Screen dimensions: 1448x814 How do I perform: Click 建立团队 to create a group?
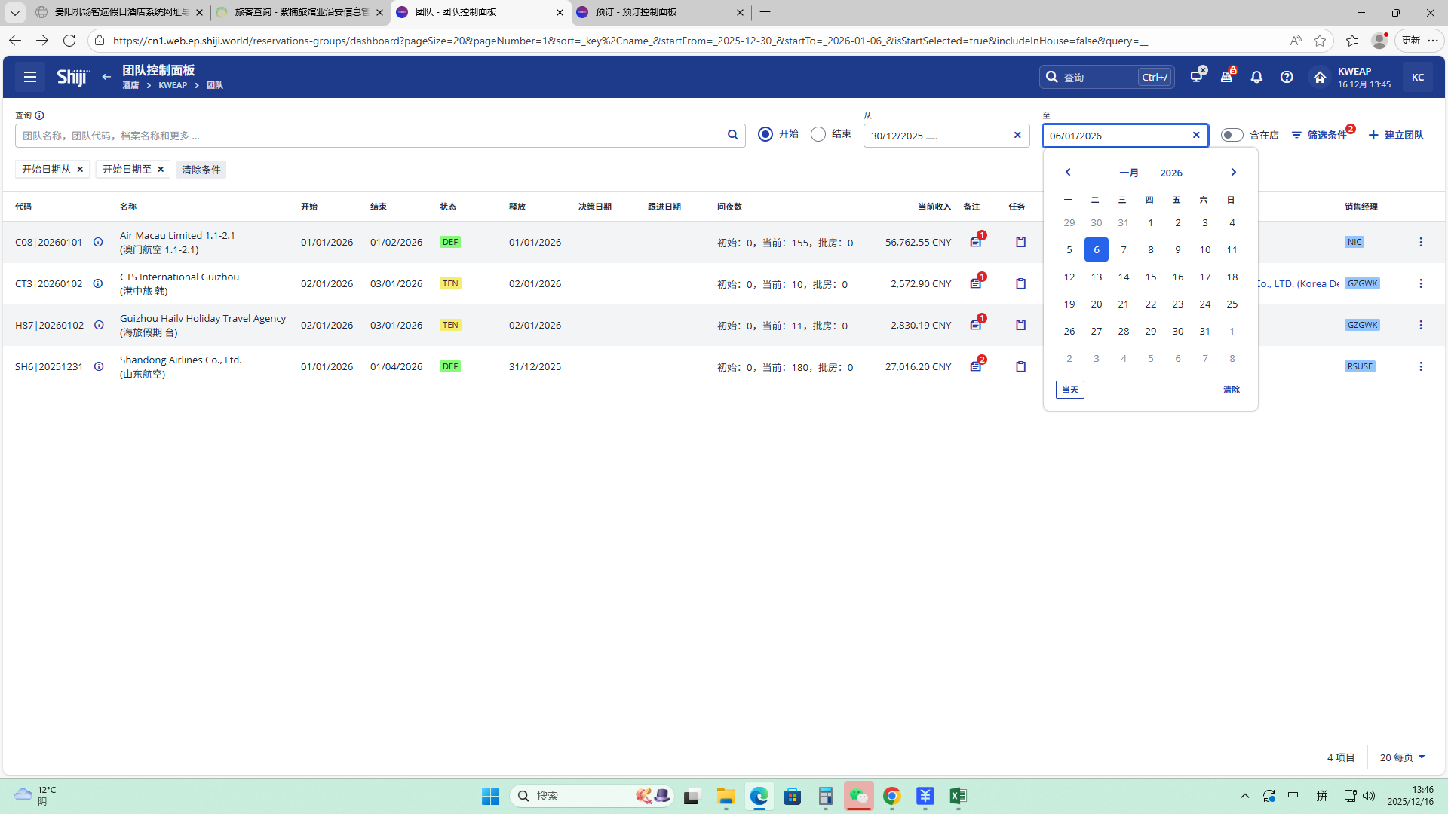click(x=1396, y=136)
